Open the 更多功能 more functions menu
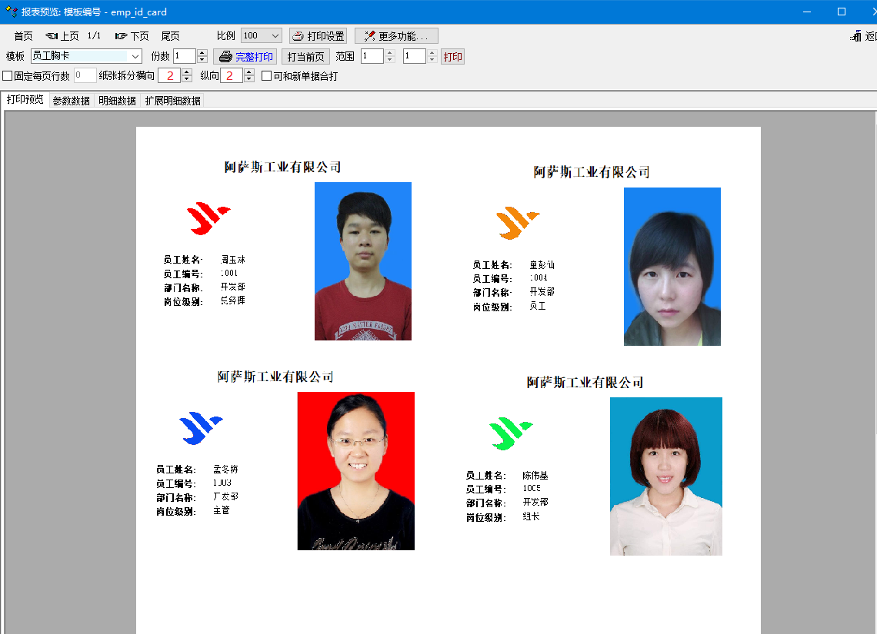 tap(396, 36)
